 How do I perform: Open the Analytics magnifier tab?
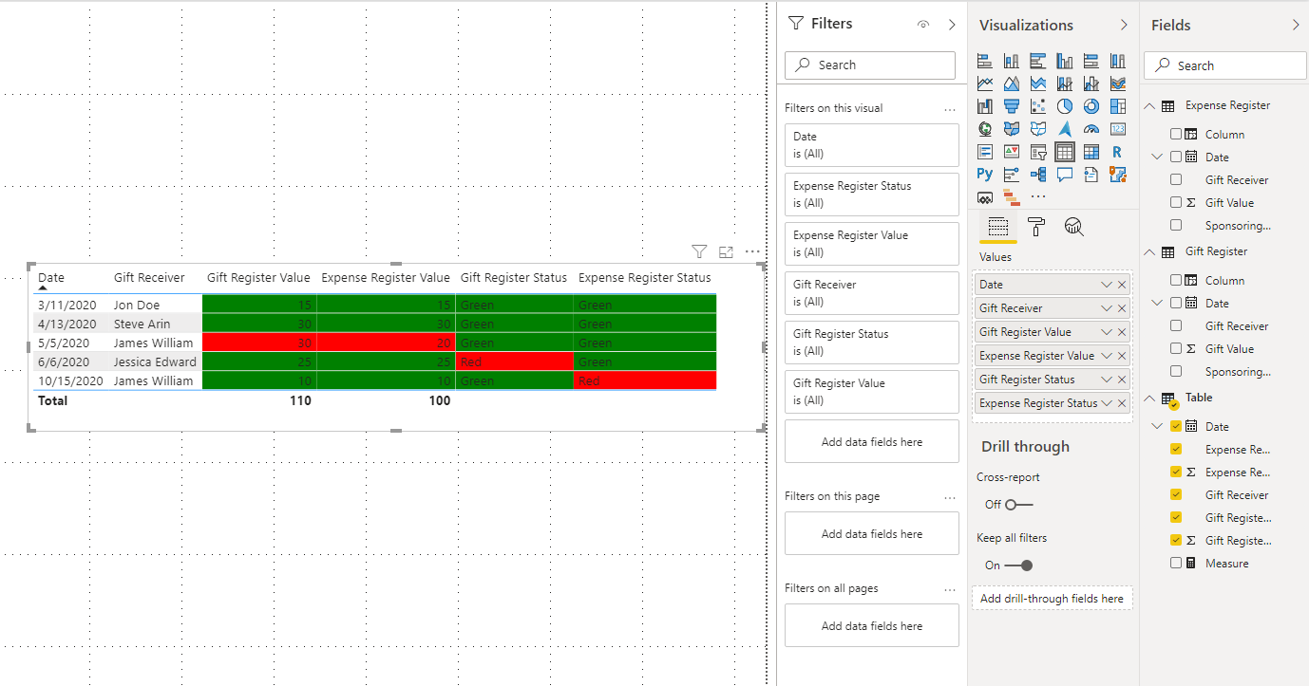pos(1074,226)
